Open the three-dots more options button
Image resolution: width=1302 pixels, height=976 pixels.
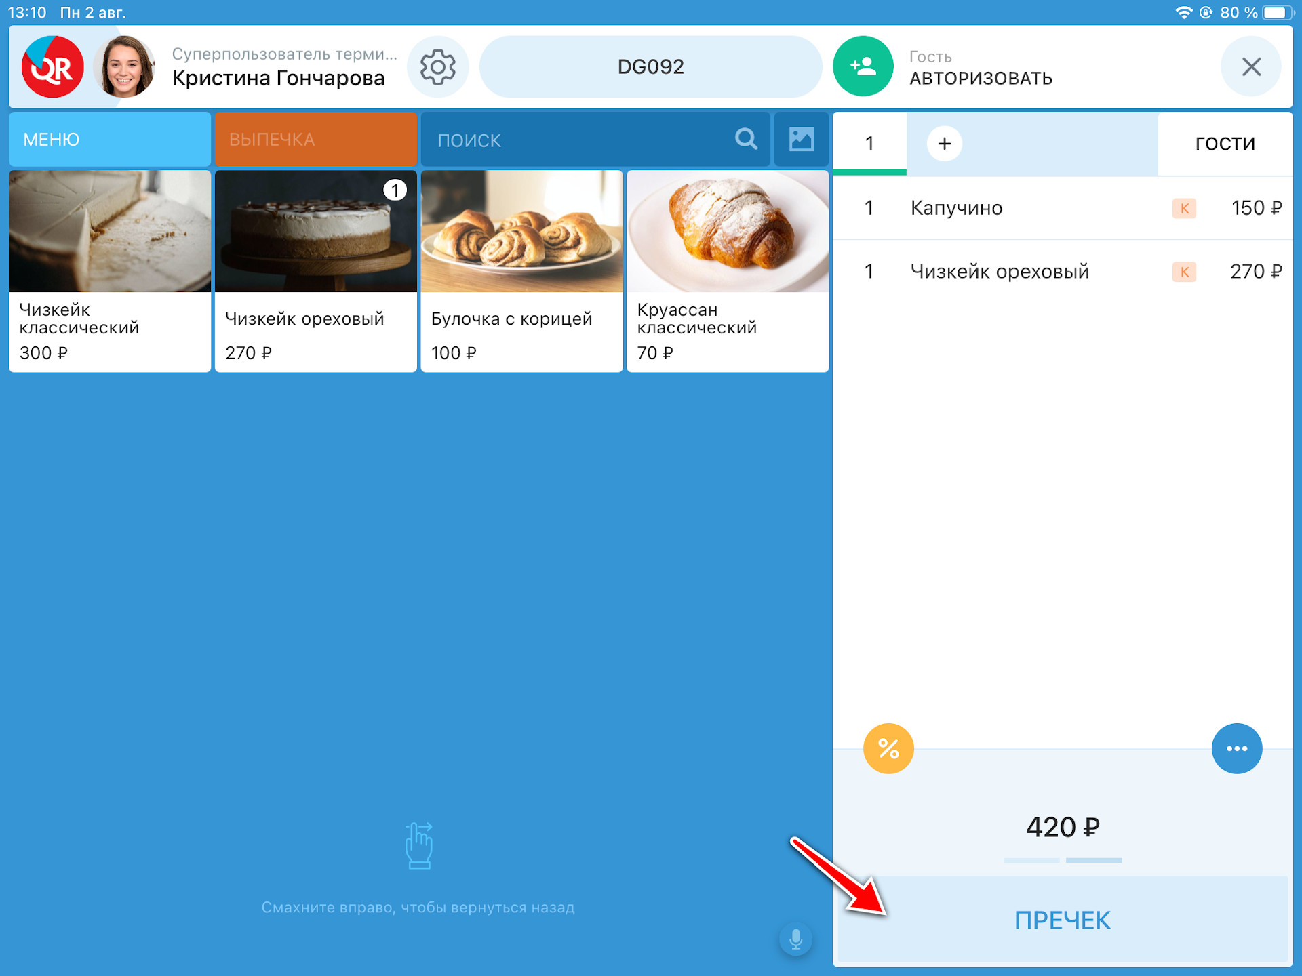click(x=1237, y=748)
